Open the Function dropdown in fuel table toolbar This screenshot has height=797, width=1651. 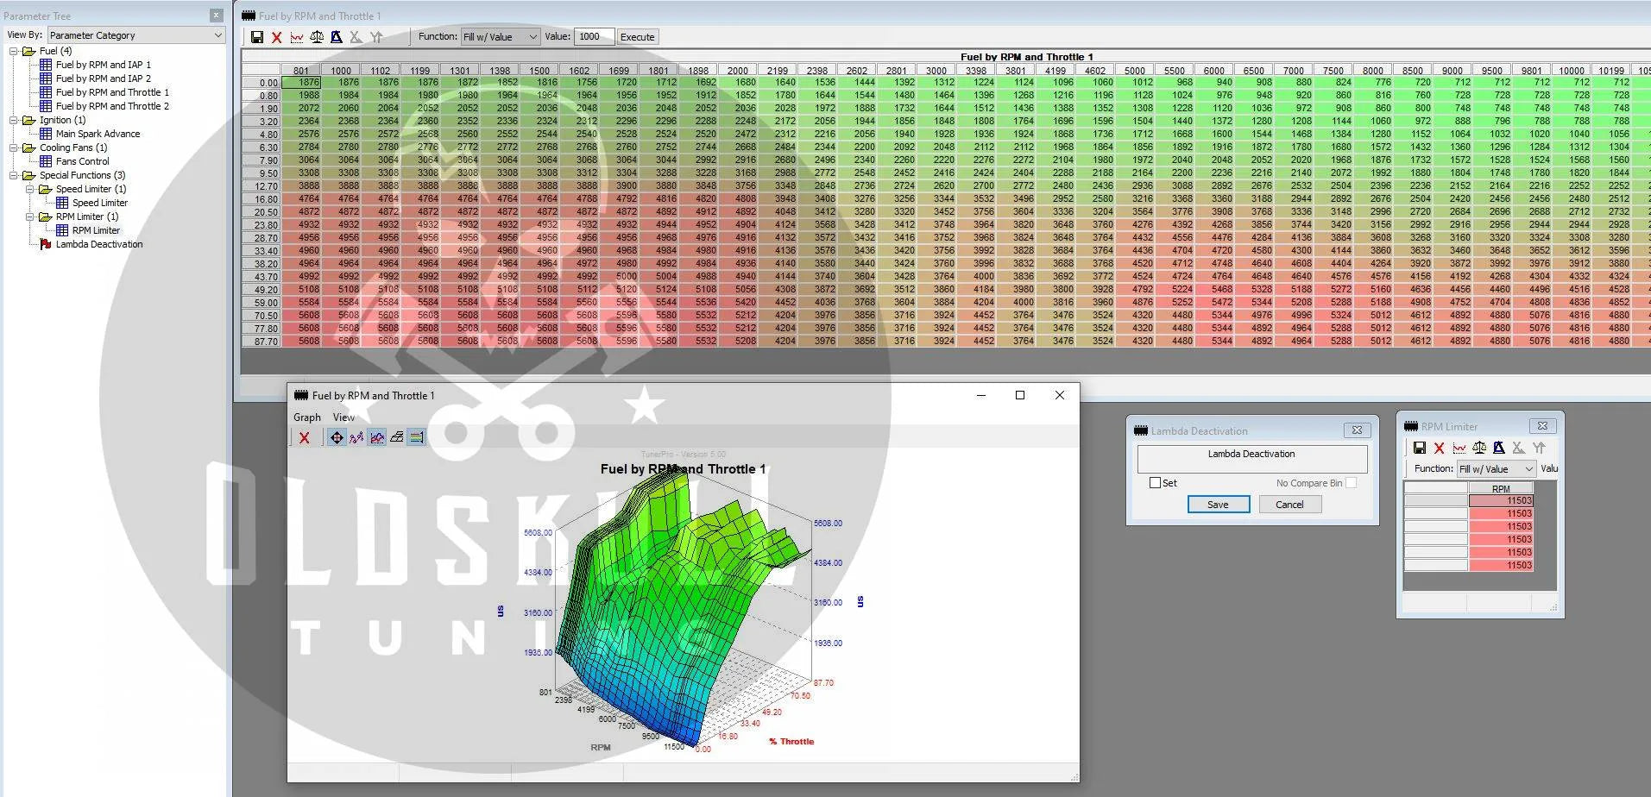500,37
